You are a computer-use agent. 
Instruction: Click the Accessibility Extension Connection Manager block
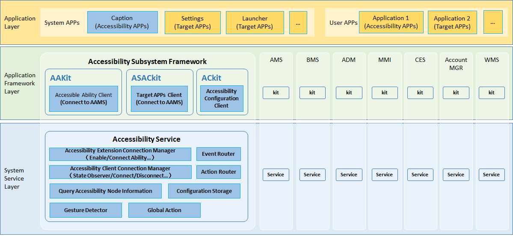point(120,154)
